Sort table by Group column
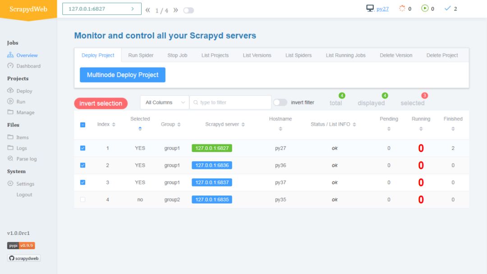This screenshot has width=487, height=274. point(179,125)
